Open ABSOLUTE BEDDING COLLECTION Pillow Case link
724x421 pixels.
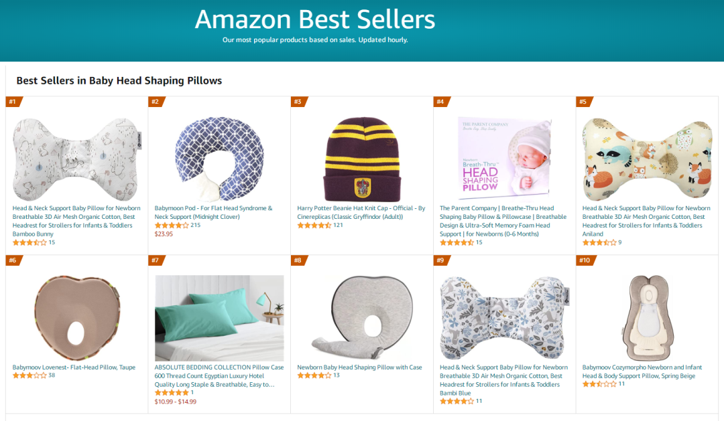pyautogui.click(x=219, y=375)
